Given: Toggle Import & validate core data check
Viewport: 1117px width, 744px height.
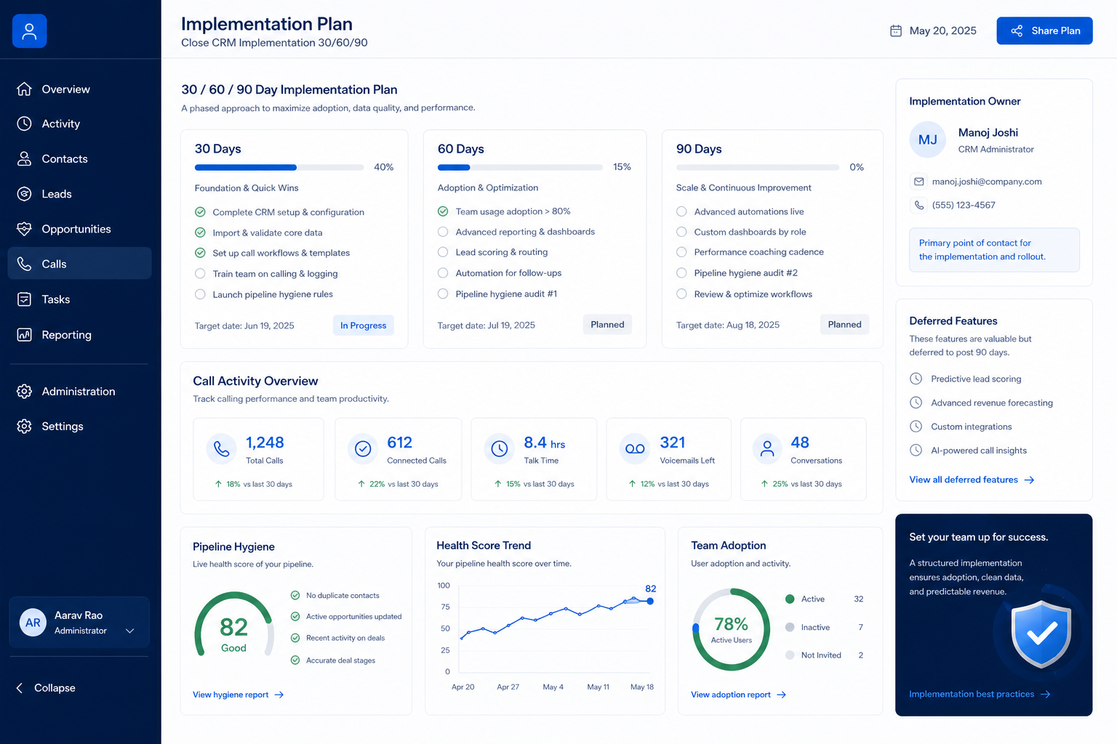Looking at the screenshot, I should (x=200, y=232).
